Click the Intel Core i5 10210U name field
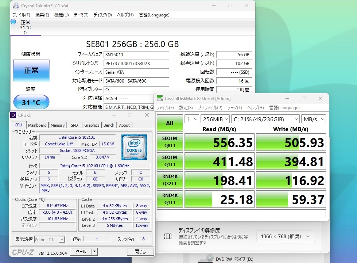 (x=77, y=137)
